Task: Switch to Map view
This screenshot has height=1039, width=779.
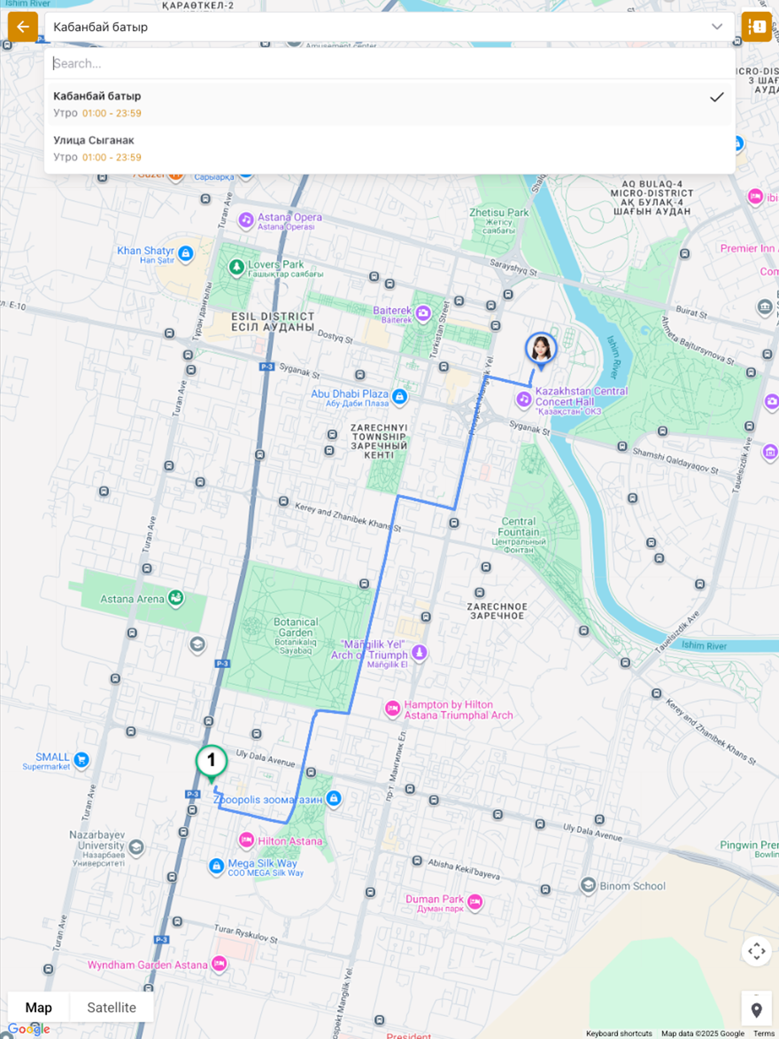Action: point(38,1007)
